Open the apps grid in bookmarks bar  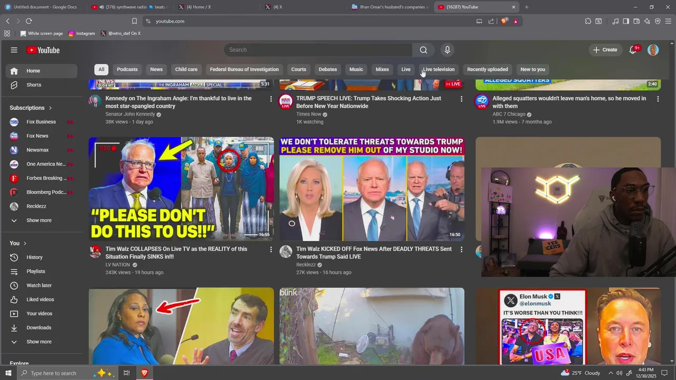[x=7, y=33]
